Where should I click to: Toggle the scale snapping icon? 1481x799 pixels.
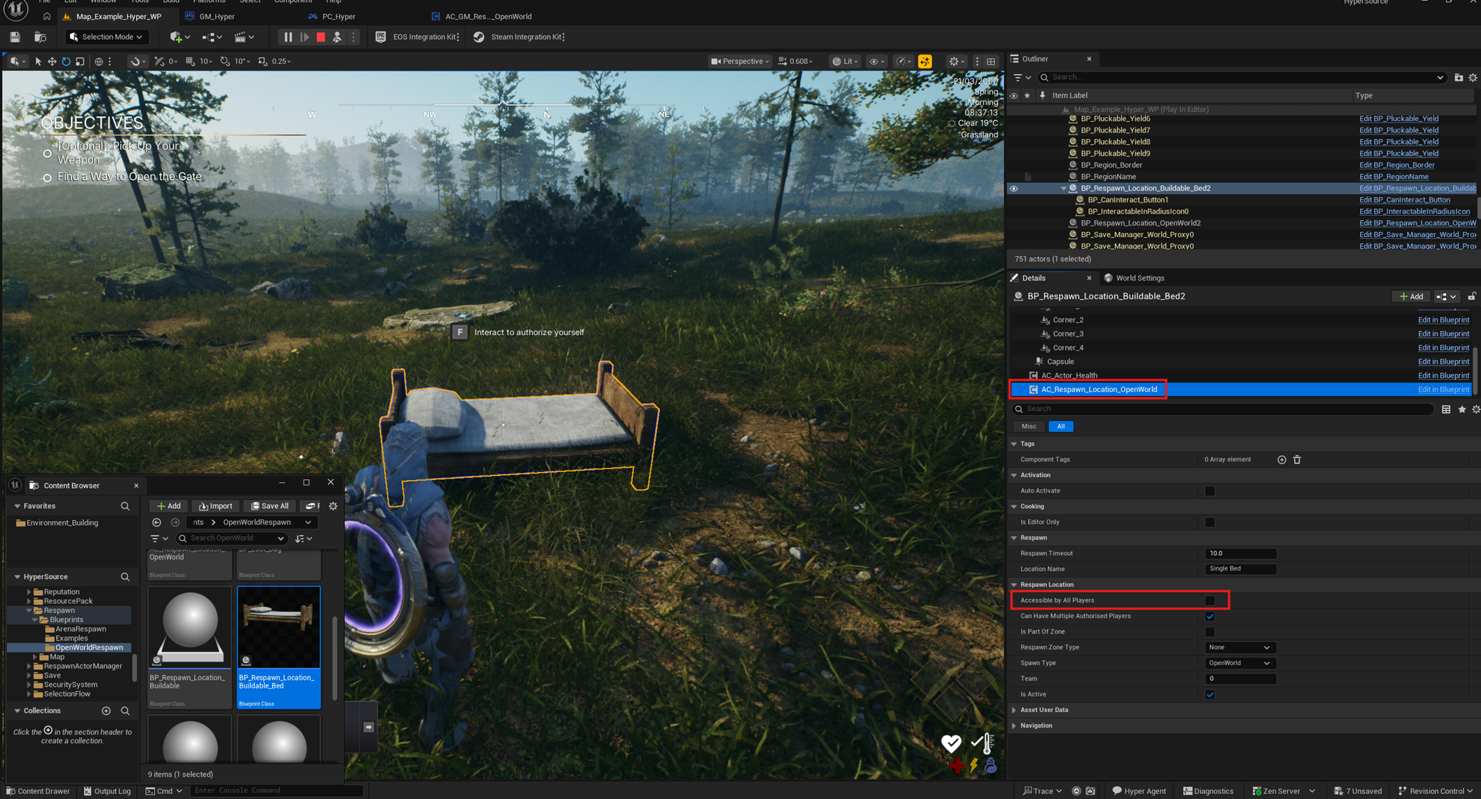pyautogui.click(x=263, y=62)
